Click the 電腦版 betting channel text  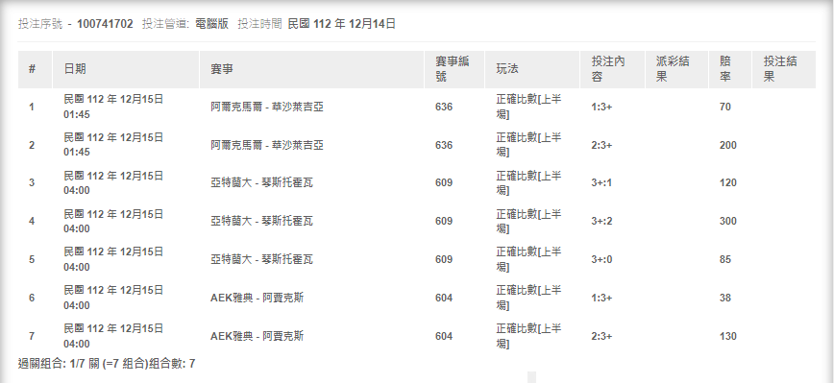click(211, 24)
